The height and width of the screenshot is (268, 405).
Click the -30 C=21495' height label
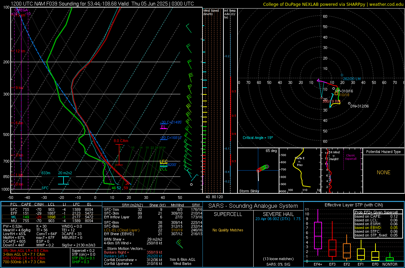(x=171, y=122)
